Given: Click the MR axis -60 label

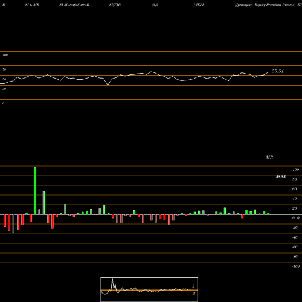Looking at the screenshot, I should coord(295,247).
